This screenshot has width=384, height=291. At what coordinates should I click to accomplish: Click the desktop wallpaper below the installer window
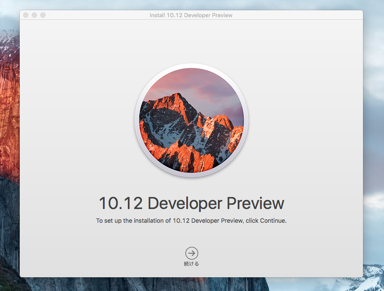pos(172,284)
